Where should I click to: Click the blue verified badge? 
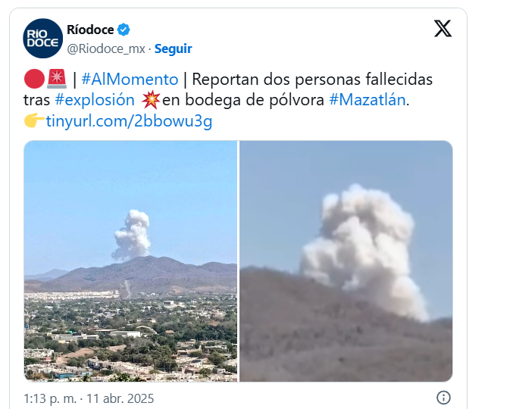124,30
